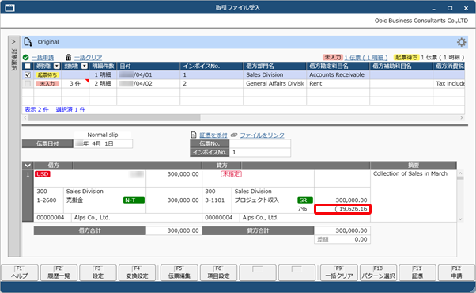Click the 伝票日付 date input field
The height and width of the screenshot is (293, 476).
tap(103, 143)
